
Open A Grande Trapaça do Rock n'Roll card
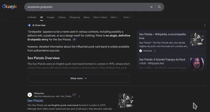162,62
